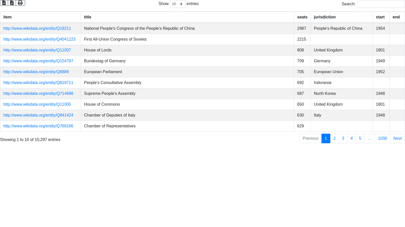
Task: Export the table as PDF
Action: pyautogui.click(x=12, y=3)
